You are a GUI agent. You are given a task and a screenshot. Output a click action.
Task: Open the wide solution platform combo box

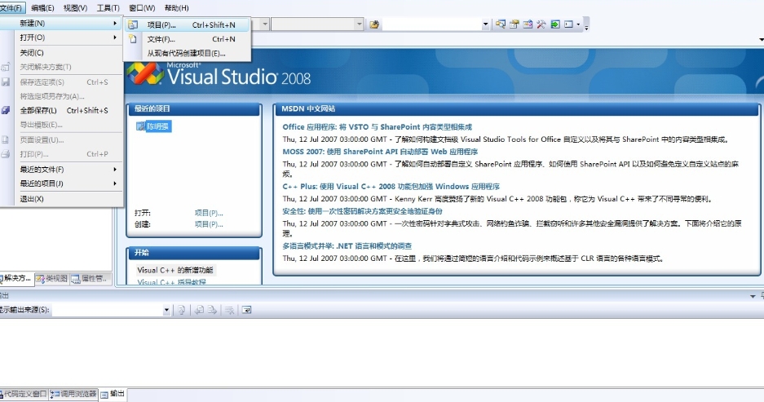317,24
